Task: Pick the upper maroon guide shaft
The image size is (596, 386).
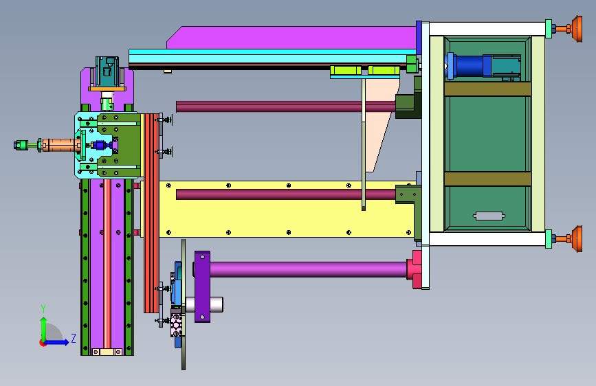Action: 285,106
